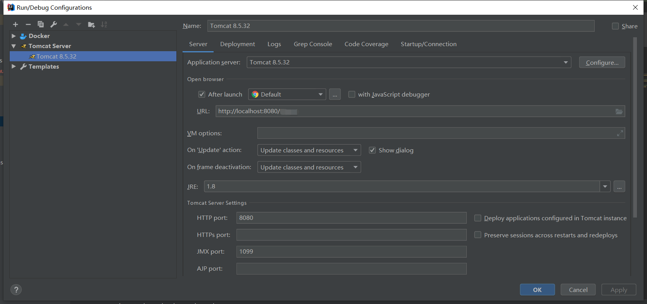Open help with question mark button
Image resolution: width=647 pixels, height=304 pixels.
point(16,290)
